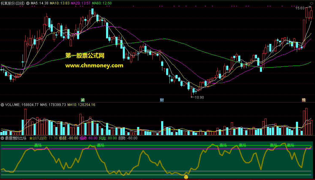Click the MA20: 13.57 label
This screenshot has height=180, width=315.
click(x=81, y=3)
